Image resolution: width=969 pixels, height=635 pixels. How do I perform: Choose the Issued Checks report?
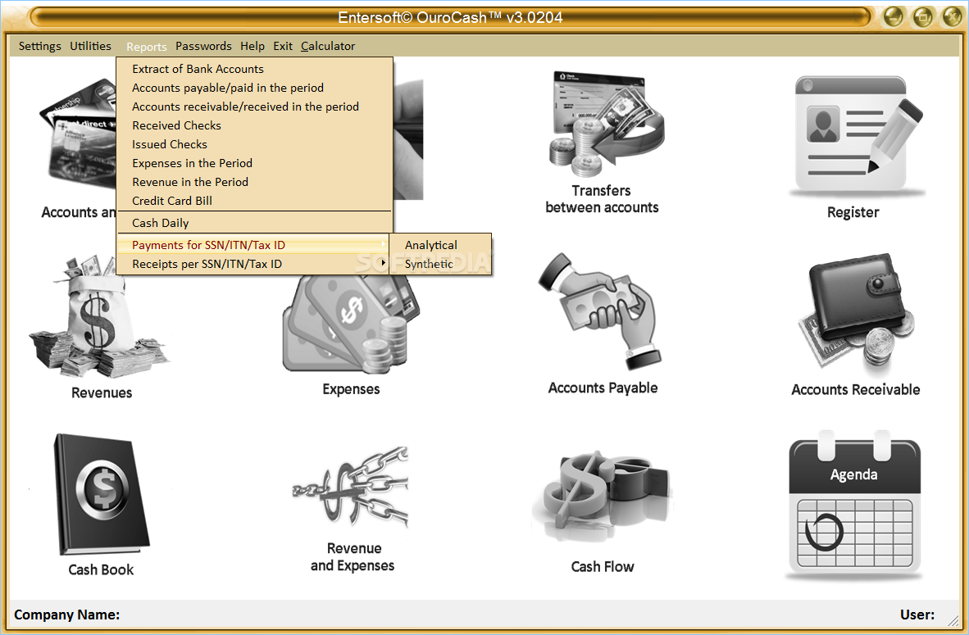(x=255, y=144)
